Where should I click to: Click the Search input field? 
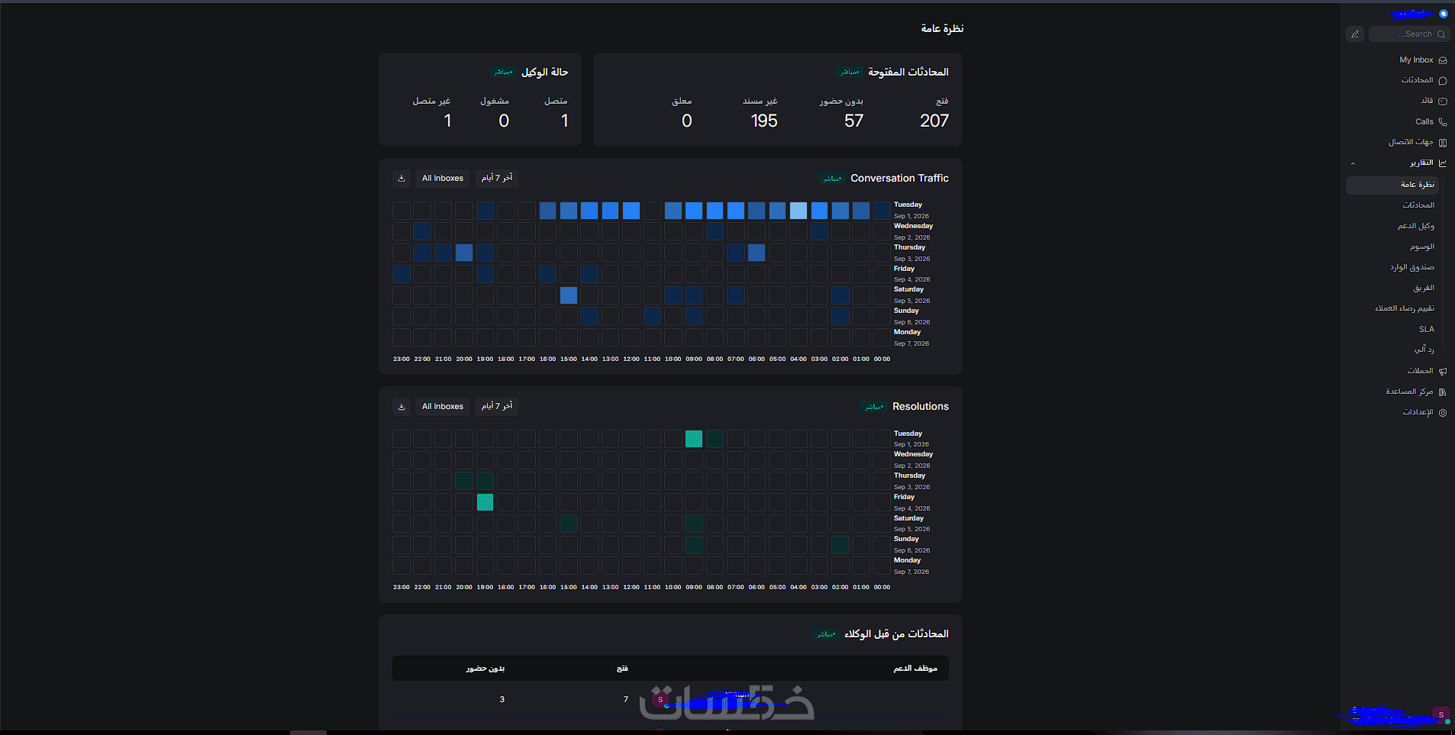point(1409,34)
